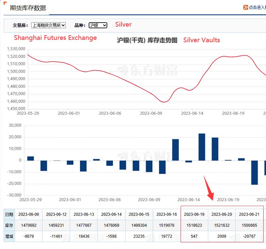Click the 库存 row header

9,225
